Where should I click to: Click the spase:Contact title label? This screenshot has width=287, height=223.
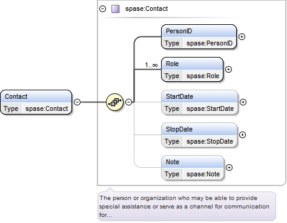tap(147, 9)
